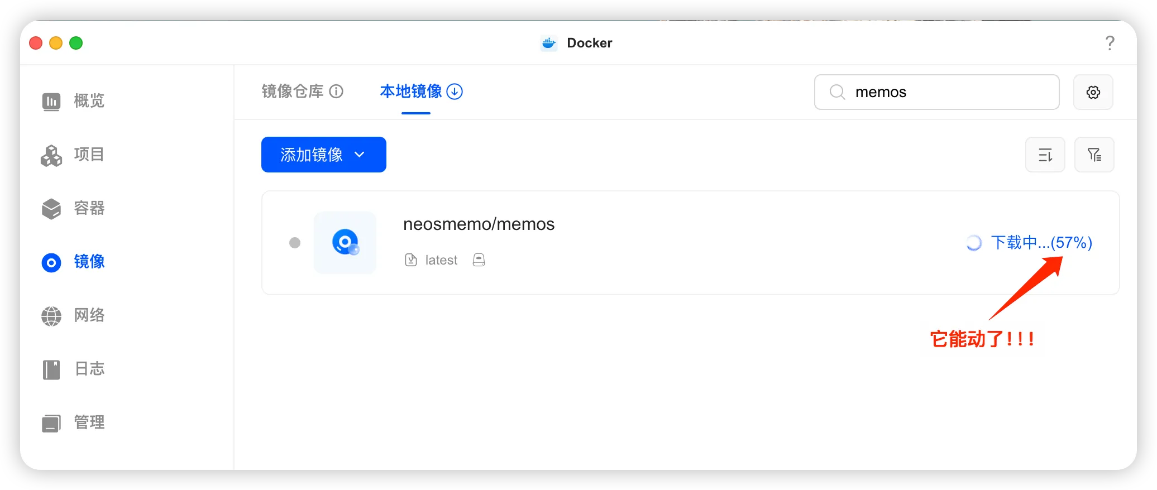Click the download progress spinner
1157x490 pixels.
974,243
